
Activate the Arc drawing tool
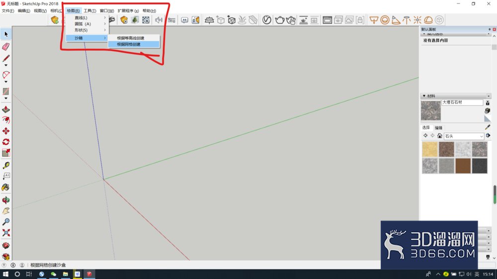click(x=6, y=75)
